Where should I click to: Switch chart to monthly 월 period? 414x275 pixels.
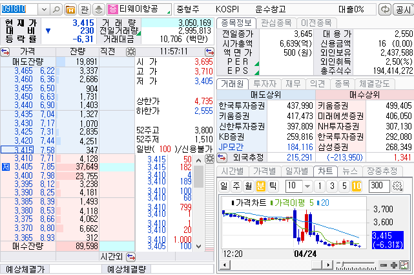click(x=248, y=186)
